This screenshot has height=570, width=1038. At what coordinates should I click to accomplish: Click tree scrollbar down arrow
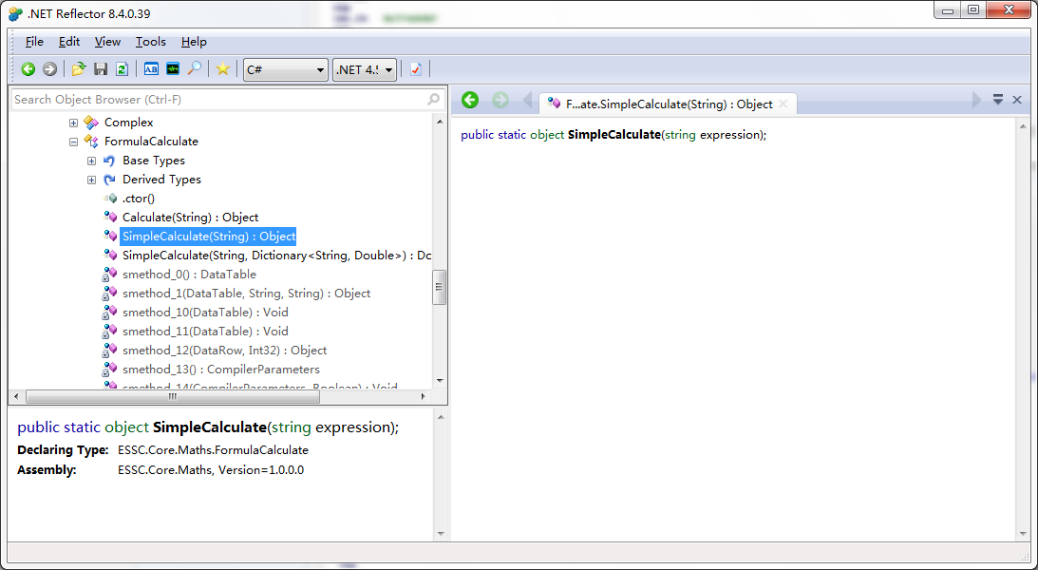coord(440,381)
